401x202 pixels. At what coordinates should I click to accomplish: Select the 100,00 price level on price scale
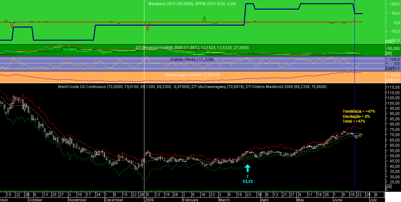pyautogui.click(x=394, y=103)
